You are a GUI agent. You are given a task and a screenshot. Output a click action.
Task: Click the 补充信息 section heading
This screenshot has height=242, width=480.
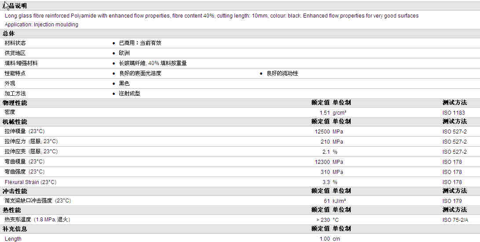coord(15,229)
